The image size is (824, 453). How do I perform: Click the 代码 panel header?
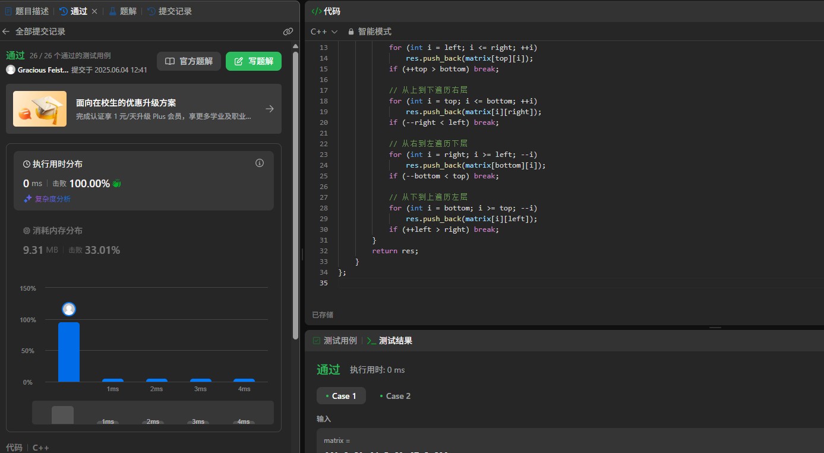326,11
